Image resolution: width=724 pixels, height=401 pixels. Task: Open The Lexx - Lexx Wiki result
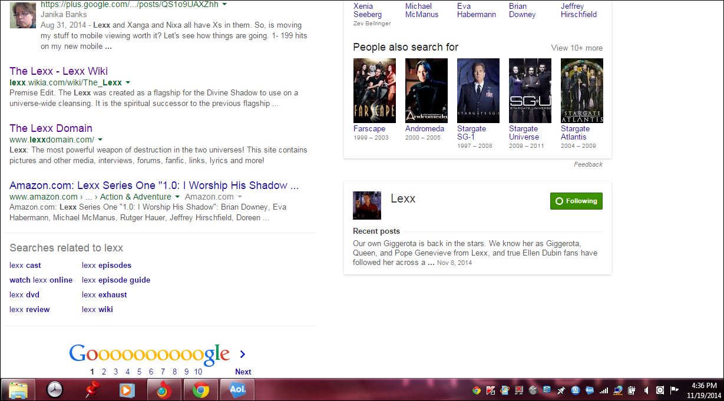coord(59,71)
